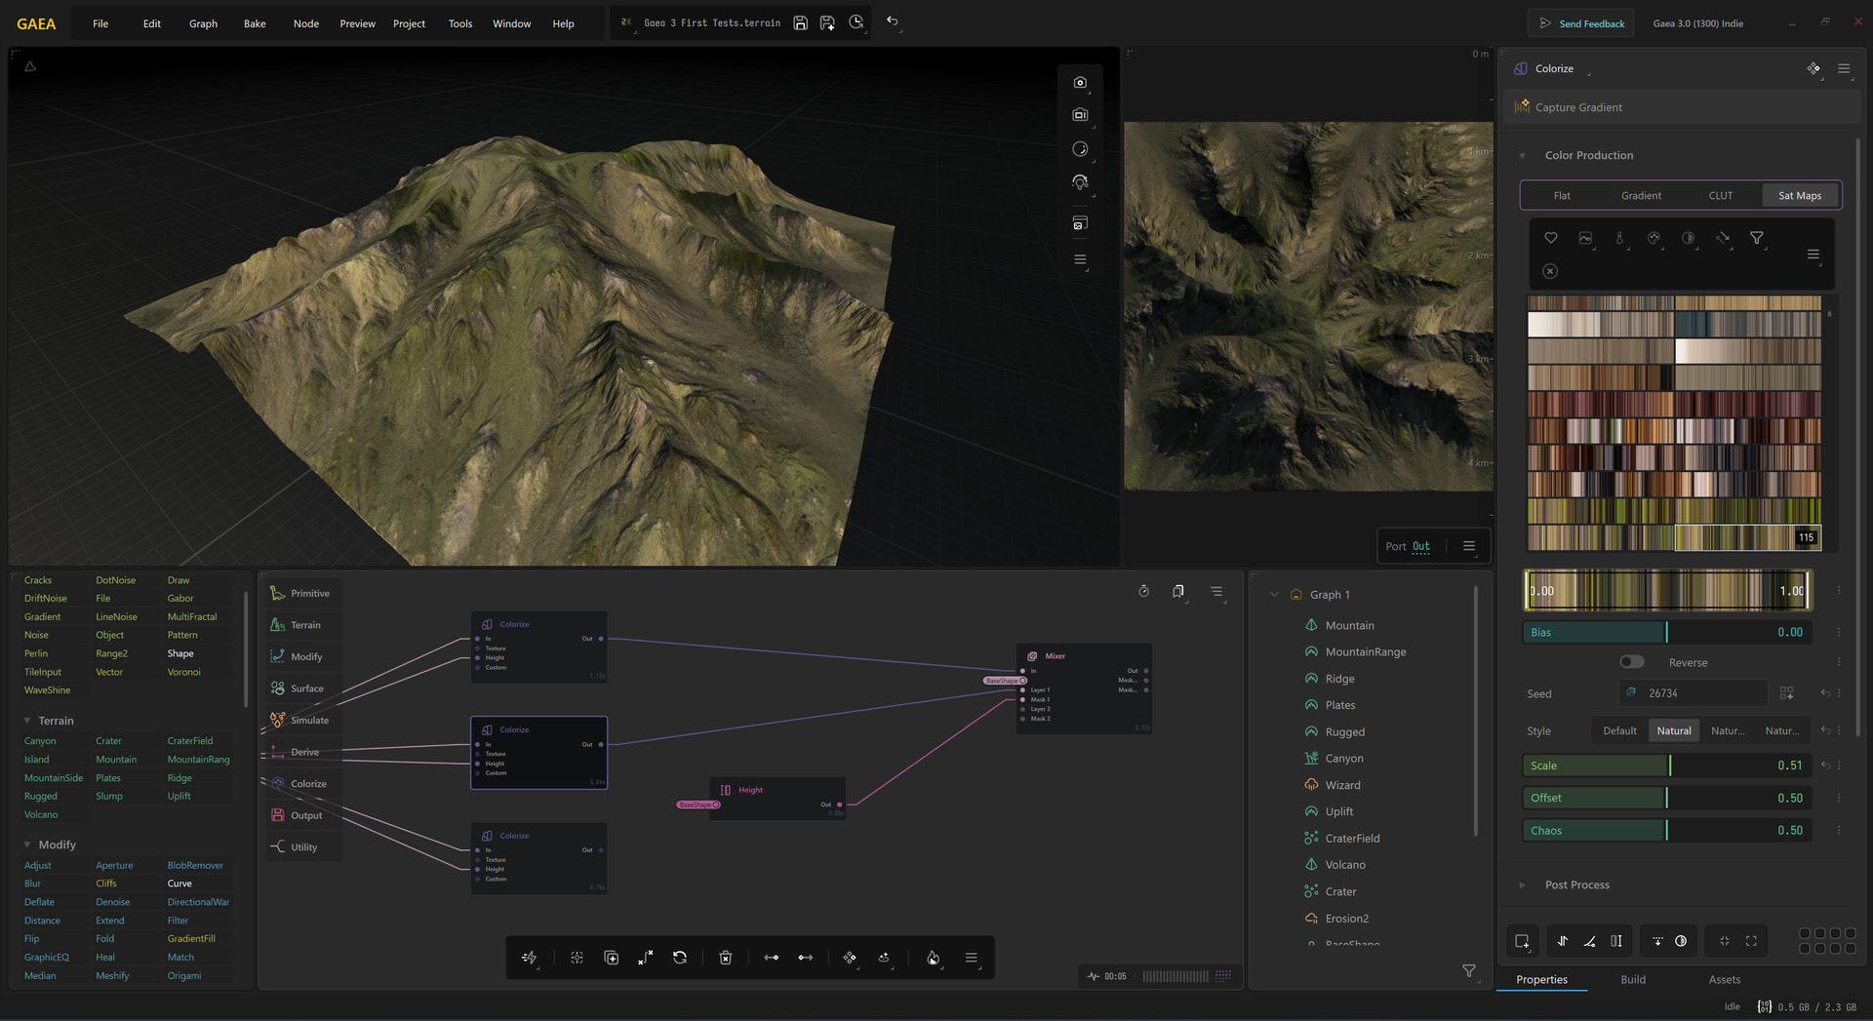Click the delete node trash icon
1873x1021 pixels.
(x=726, y=958)
